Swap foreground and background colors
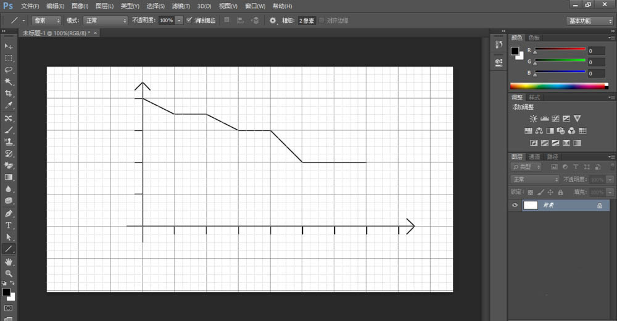Viewport: 617px width, 321px height. click(12, 283)
